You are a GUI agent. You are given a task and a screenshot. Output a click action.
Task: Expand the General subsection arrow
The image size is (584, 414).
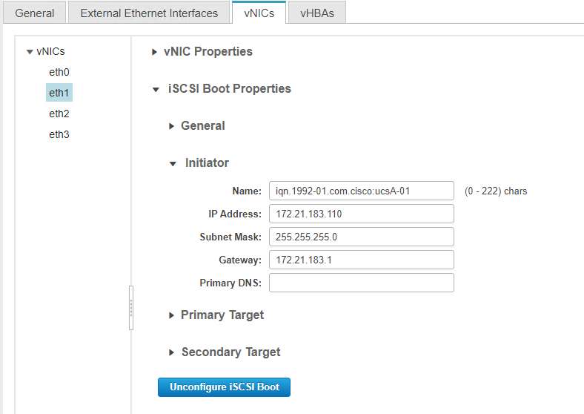coord(173,126)
